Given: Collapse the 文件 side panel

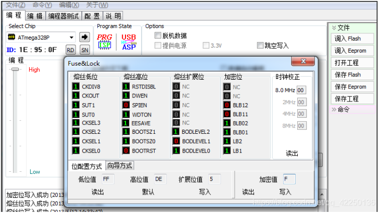Looking at the screenshot, I should pyautogui.click(x=334, y=28).
